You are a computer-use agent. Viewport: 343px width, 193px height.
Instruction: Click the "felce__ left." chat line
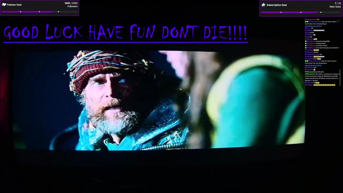point(309,28)
